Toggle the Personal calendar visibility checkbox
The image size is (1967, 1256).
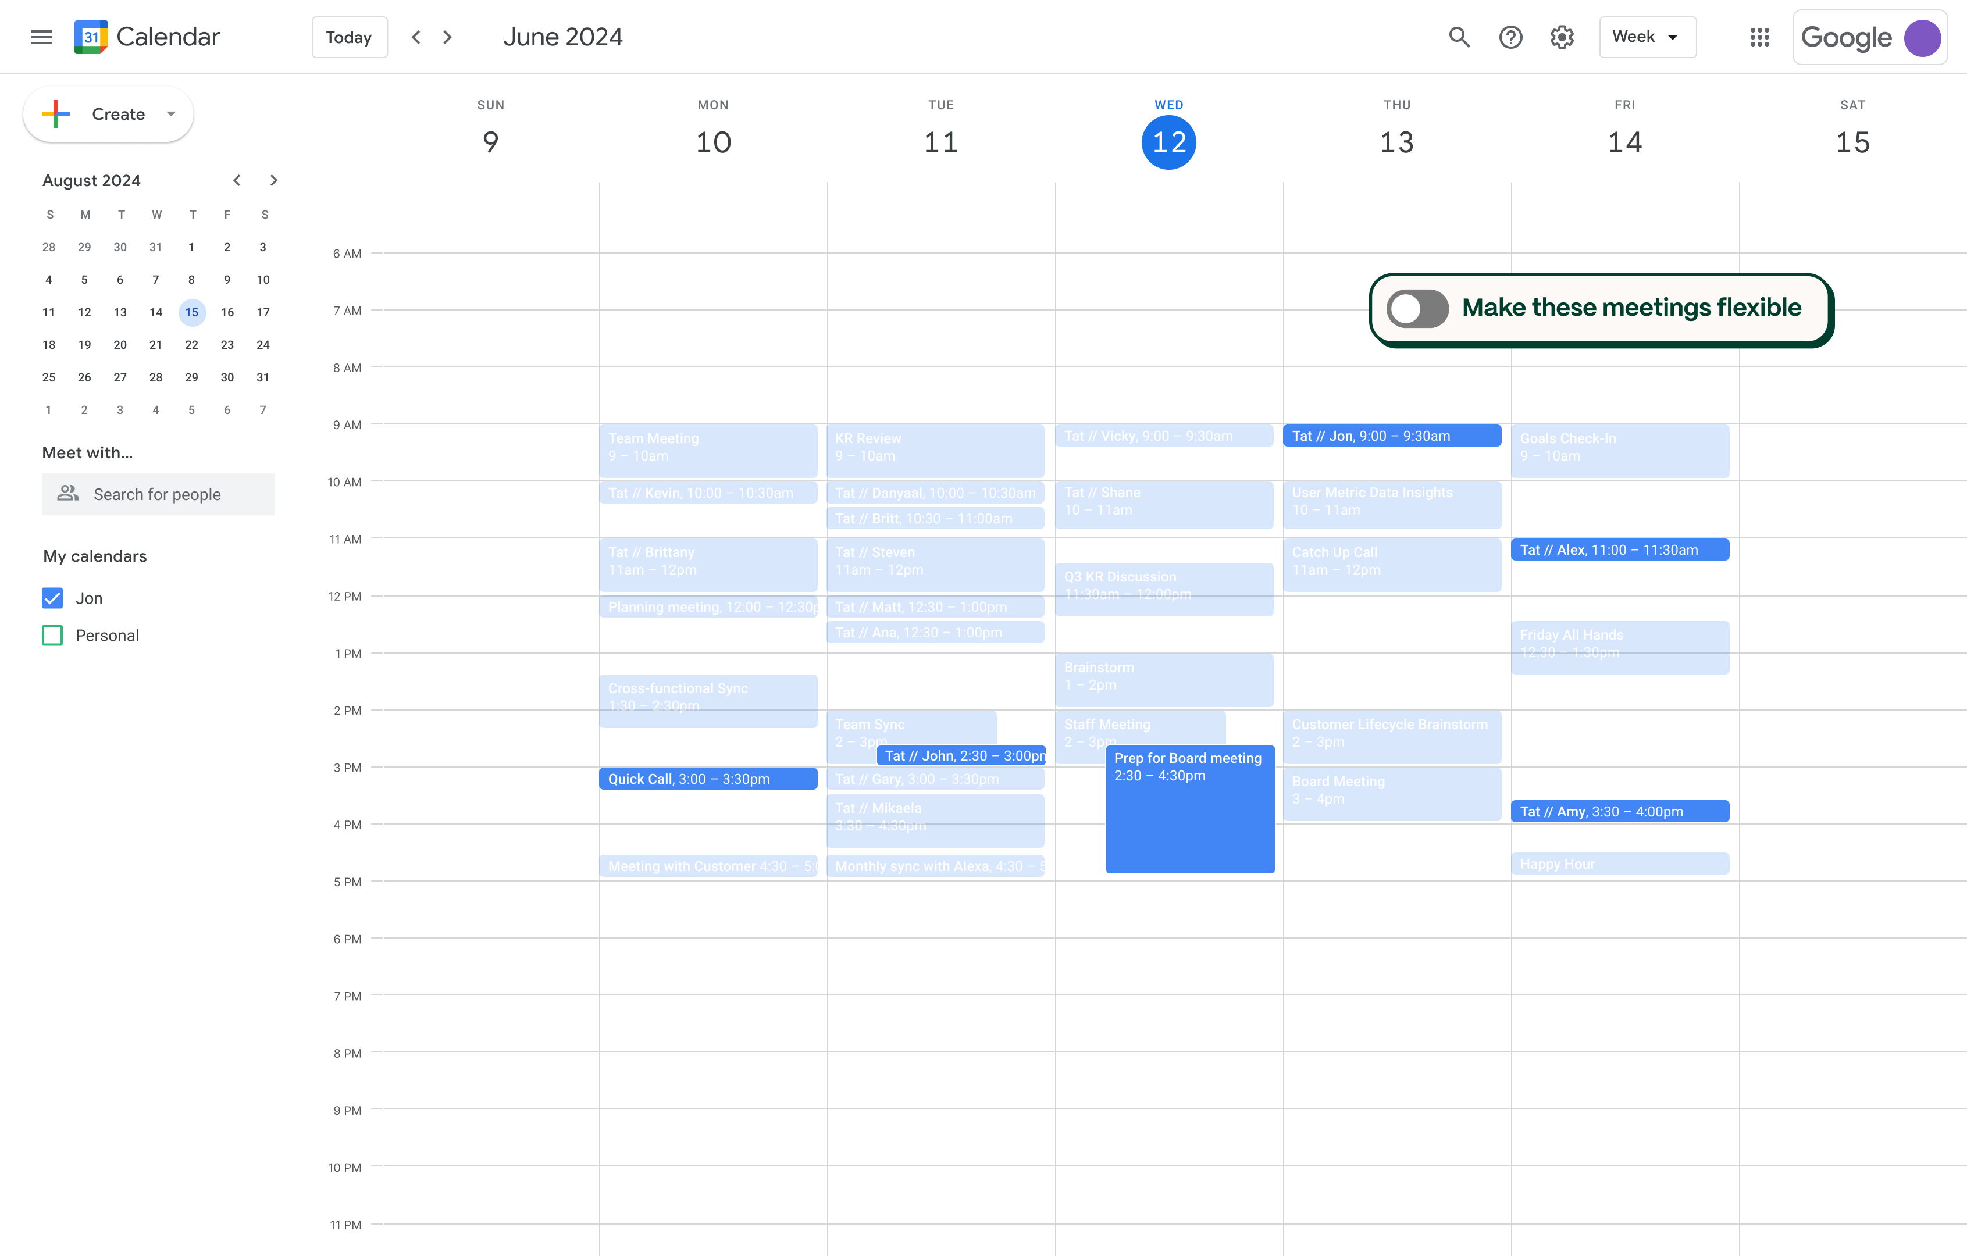click(x=53, y=635)
